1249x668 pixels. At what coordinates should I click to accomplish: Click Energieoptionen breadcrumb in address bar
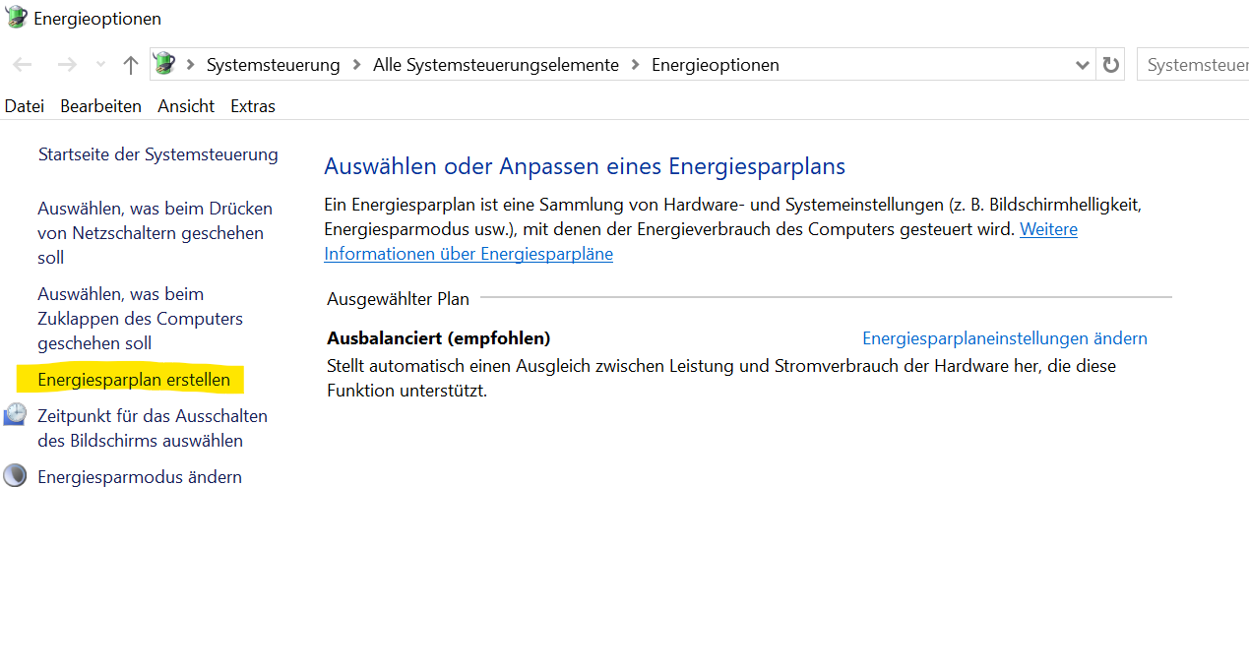[716, 65]
